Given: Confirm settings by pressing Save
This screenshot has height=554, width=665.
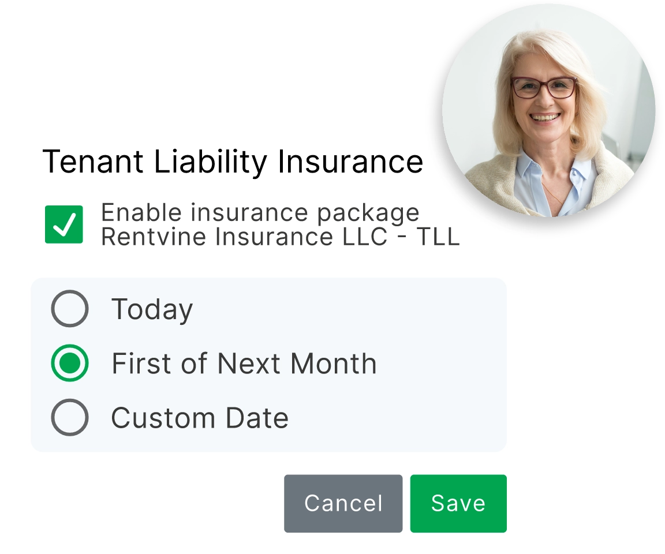Looking at the screenshot, I should [x=458, y=503].
